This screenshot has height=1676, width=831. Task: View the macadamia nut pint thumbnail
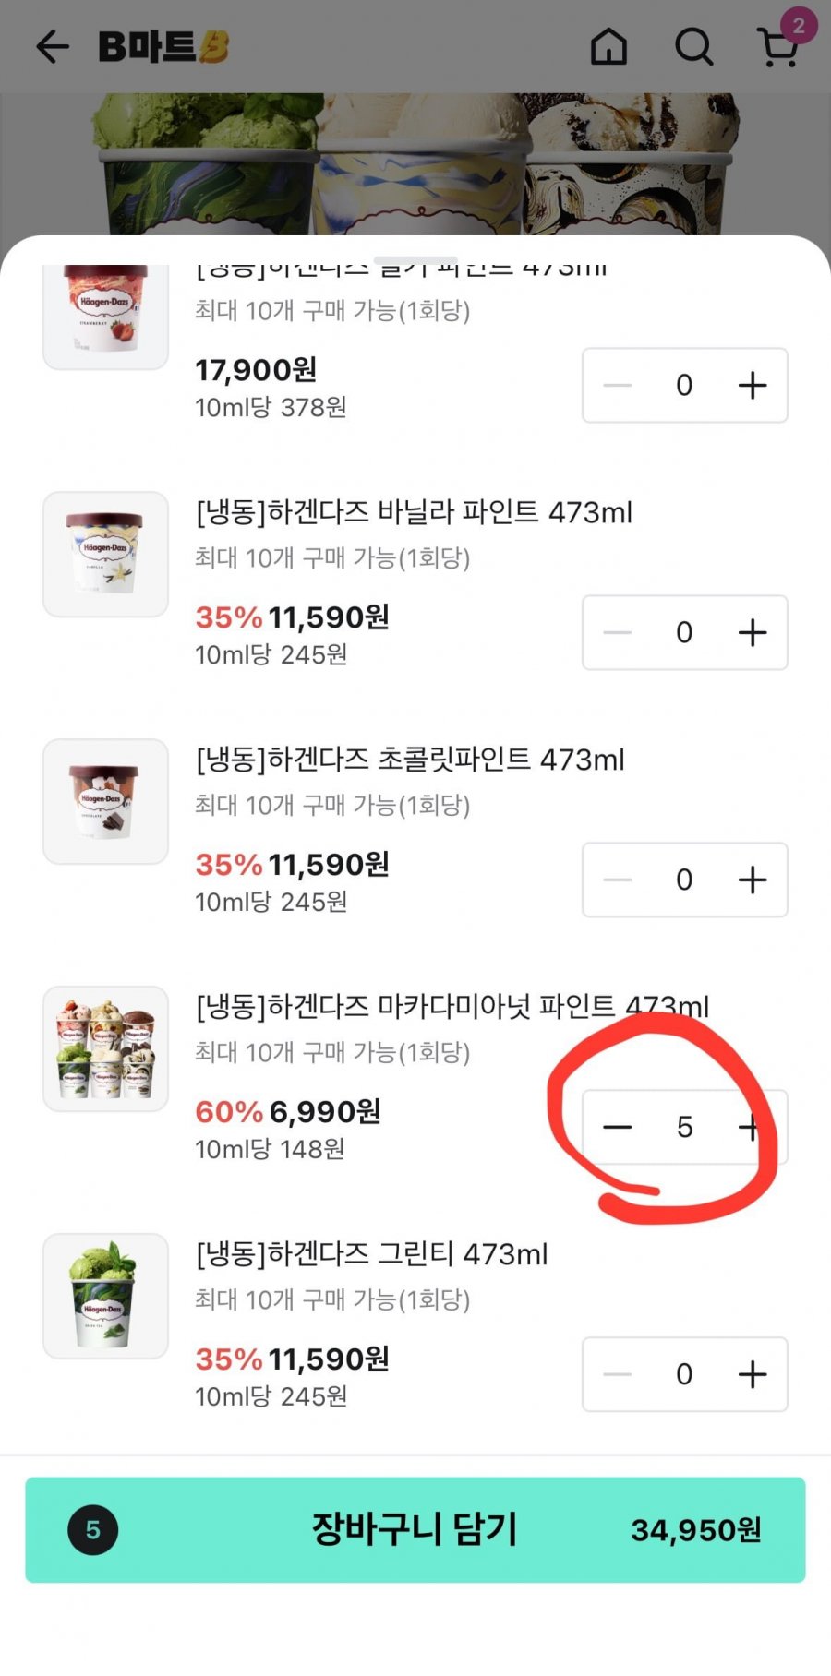coord(105,1048)
